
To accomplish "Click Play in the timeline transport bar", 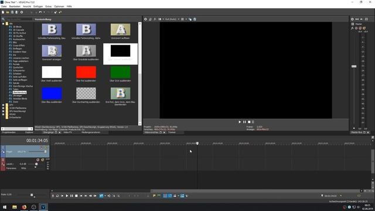I will coord(67,196).
